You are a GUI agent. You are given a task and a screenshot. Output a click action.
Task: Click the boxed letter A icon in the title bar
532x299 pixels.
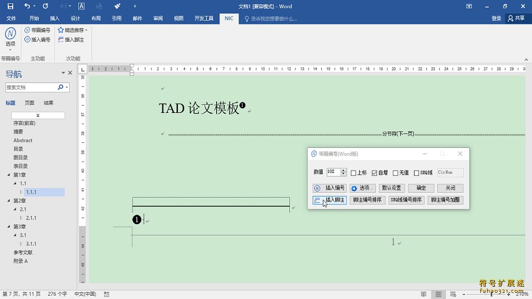click(81, 6)
